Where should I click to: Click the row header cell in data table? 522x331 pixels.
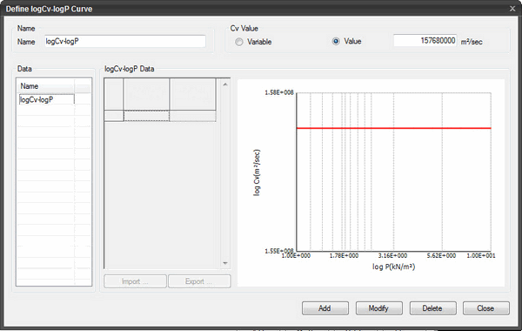(x=114, y=116)
